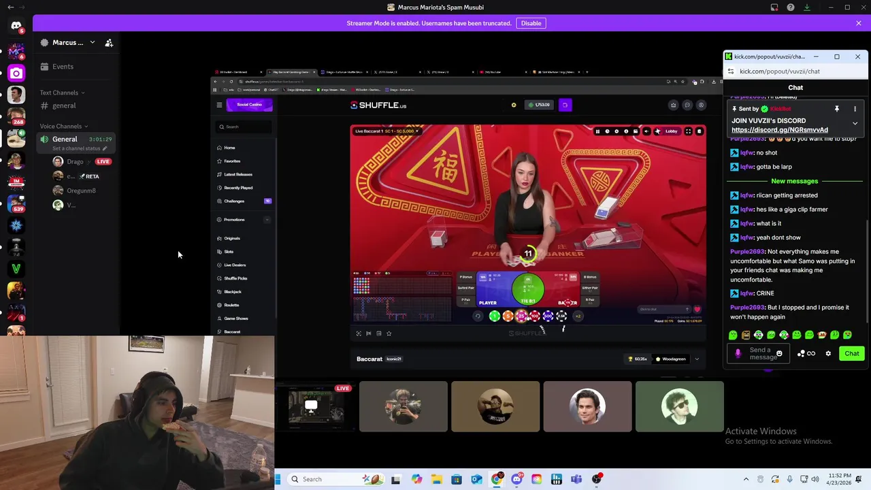Click the New messages divider label
Image resolution: width=871 pixels, height=490 pixels.
pos(795,181)
